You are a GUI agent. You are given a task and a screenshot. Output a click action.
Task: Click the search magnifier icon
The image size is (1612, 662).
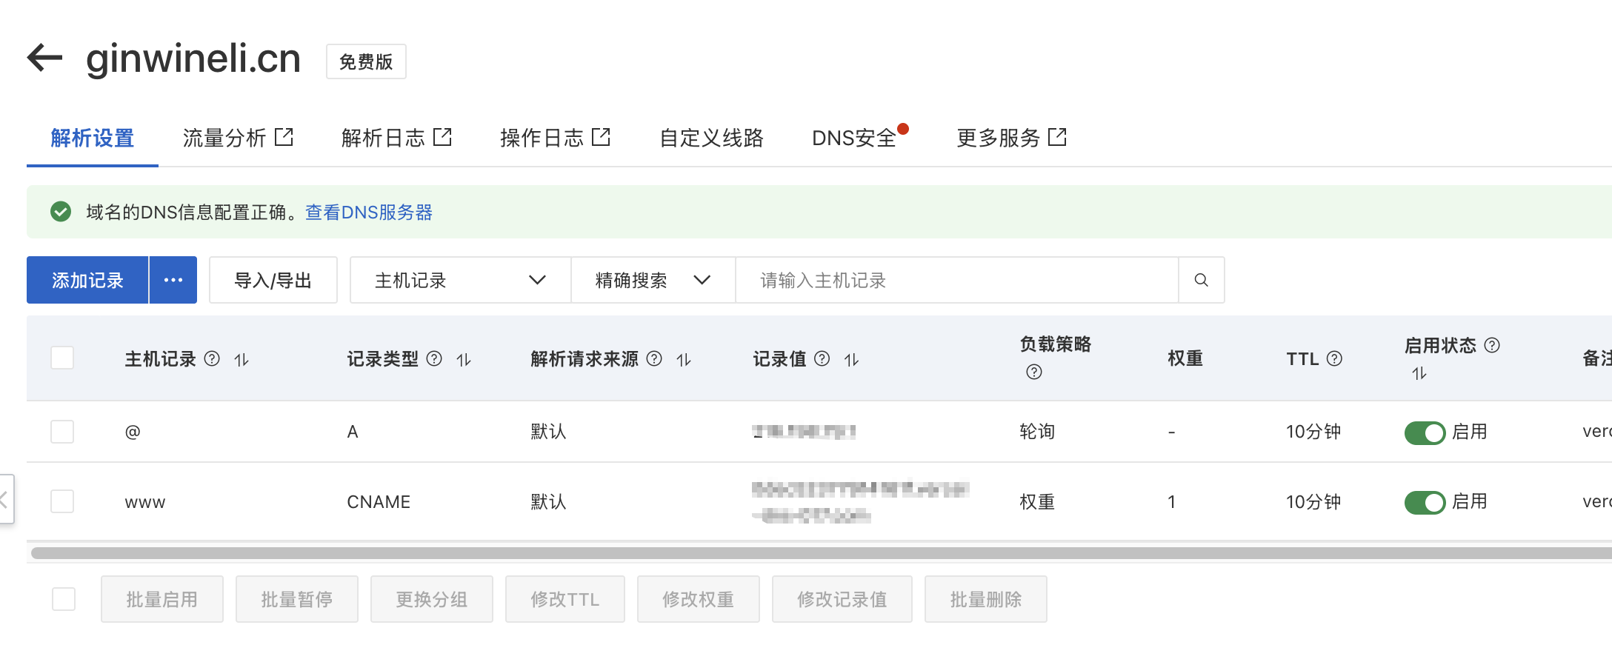point(1201,280)
